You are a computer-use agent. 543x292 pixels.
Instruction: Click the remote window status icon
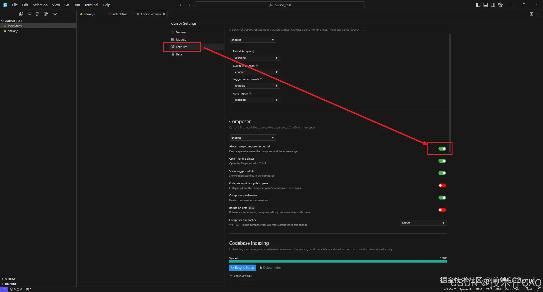(4, 289)
